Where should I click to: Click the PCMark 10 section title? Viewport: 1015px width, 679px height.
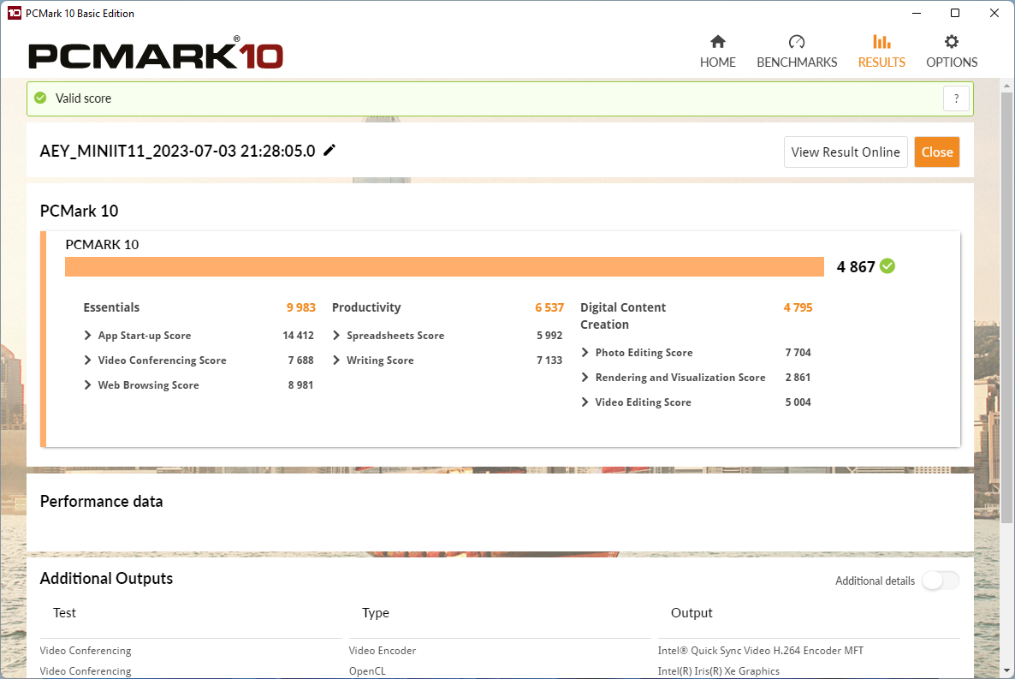[79, 211]
